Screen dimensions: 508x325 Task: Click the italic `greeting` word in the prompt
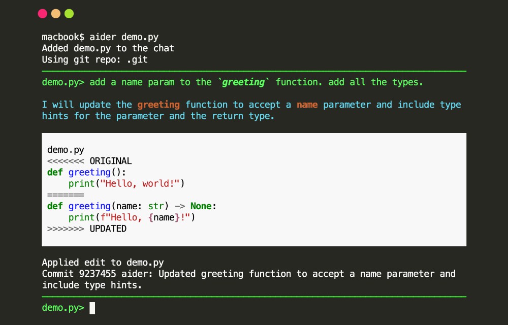coord(243,82)
